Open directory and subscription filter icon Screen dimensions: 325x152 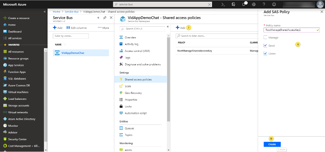(x=234, y=5)
